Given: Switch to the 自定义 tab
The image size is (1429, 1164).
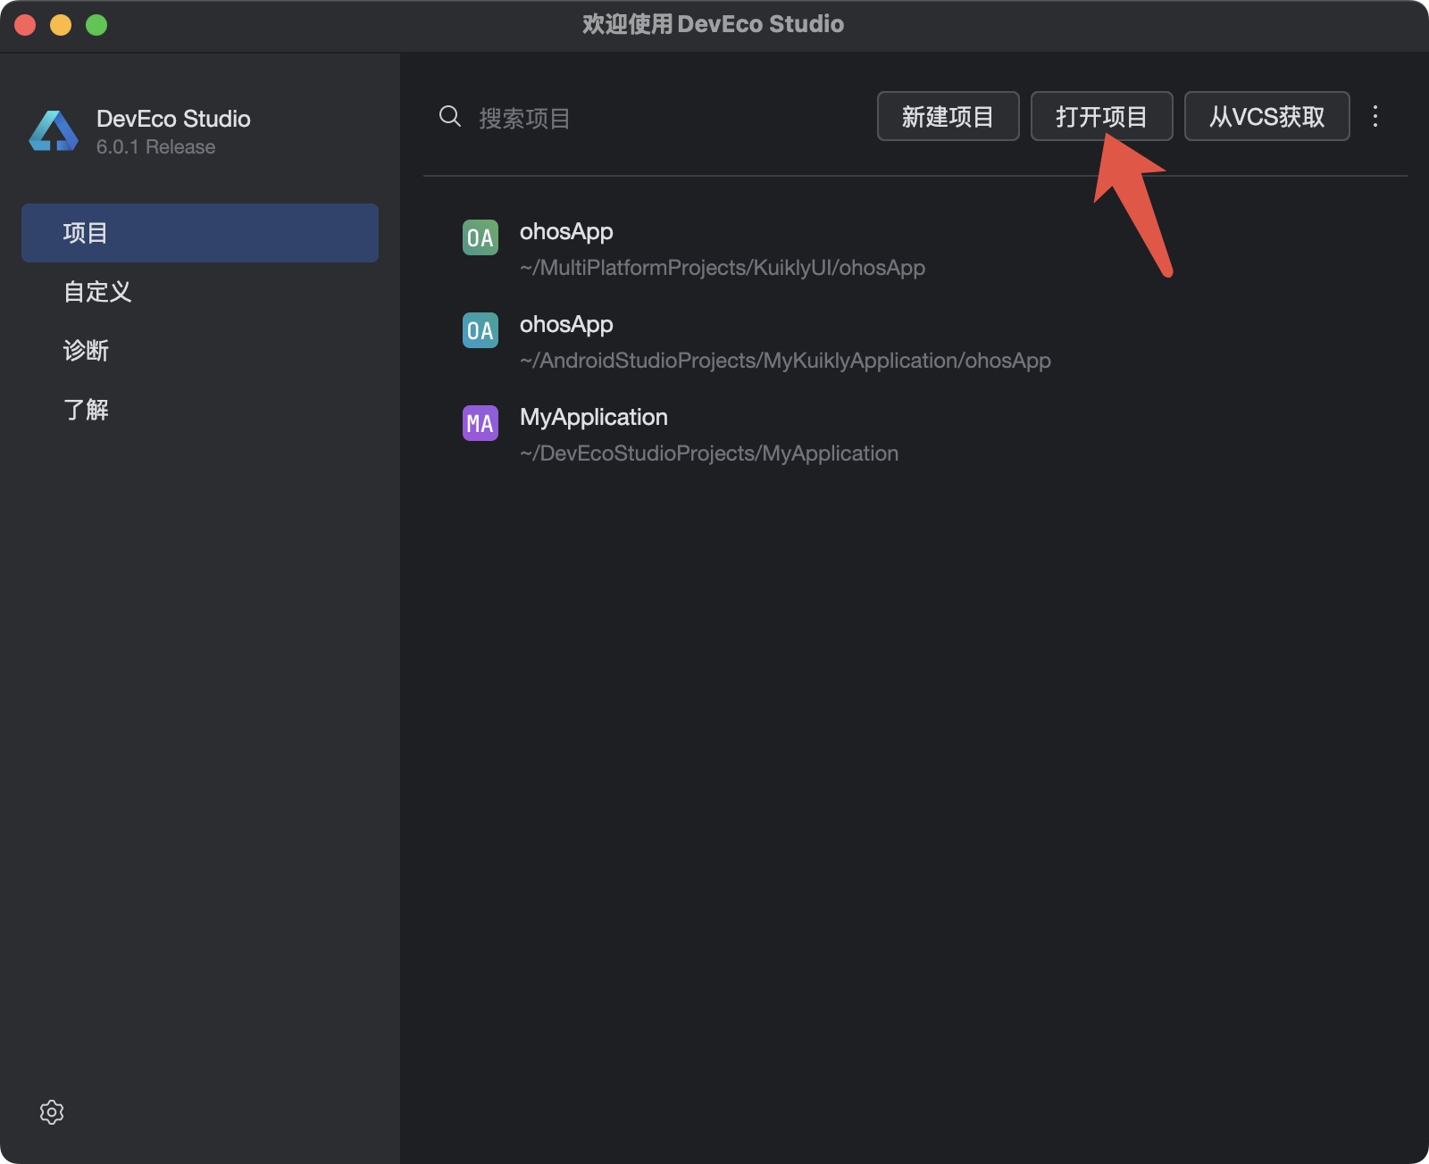Looking at the screenshot, I should (x=200, y=292).
